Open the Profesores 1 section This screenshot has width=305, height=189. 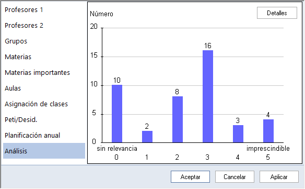coord(24,10)
